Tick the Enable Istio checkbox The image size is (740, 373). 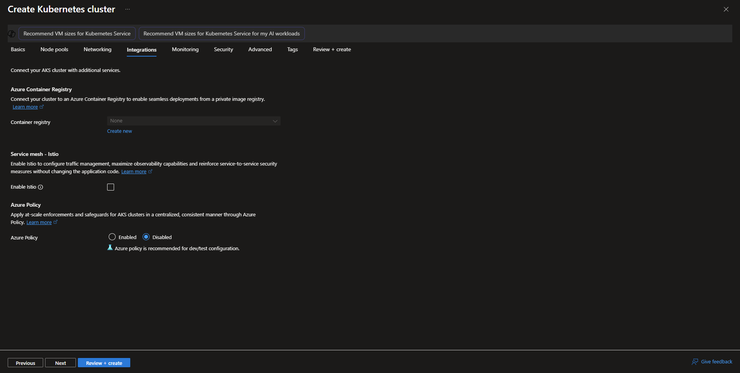click(111, 187)
